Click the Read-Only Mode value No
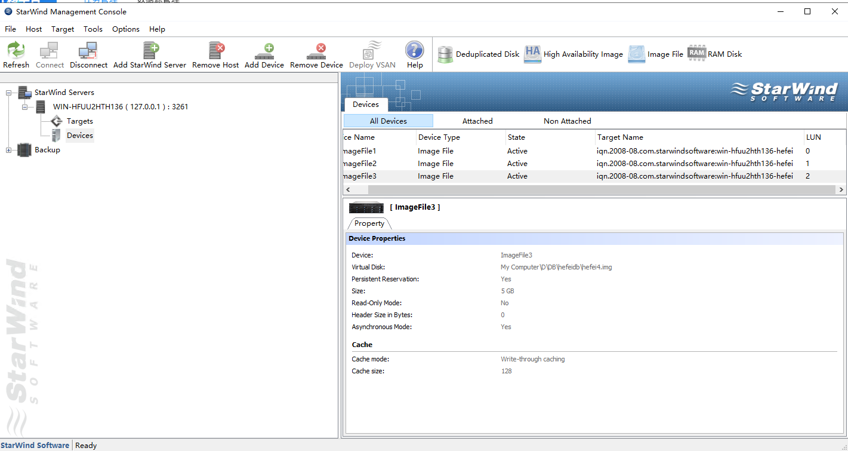 pyautogui.click(x=505, y=303)
